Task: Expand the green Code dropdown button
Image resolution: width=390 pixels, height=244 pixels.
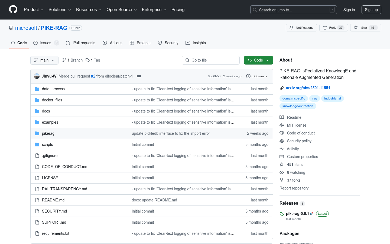Action: pos(258,60)
